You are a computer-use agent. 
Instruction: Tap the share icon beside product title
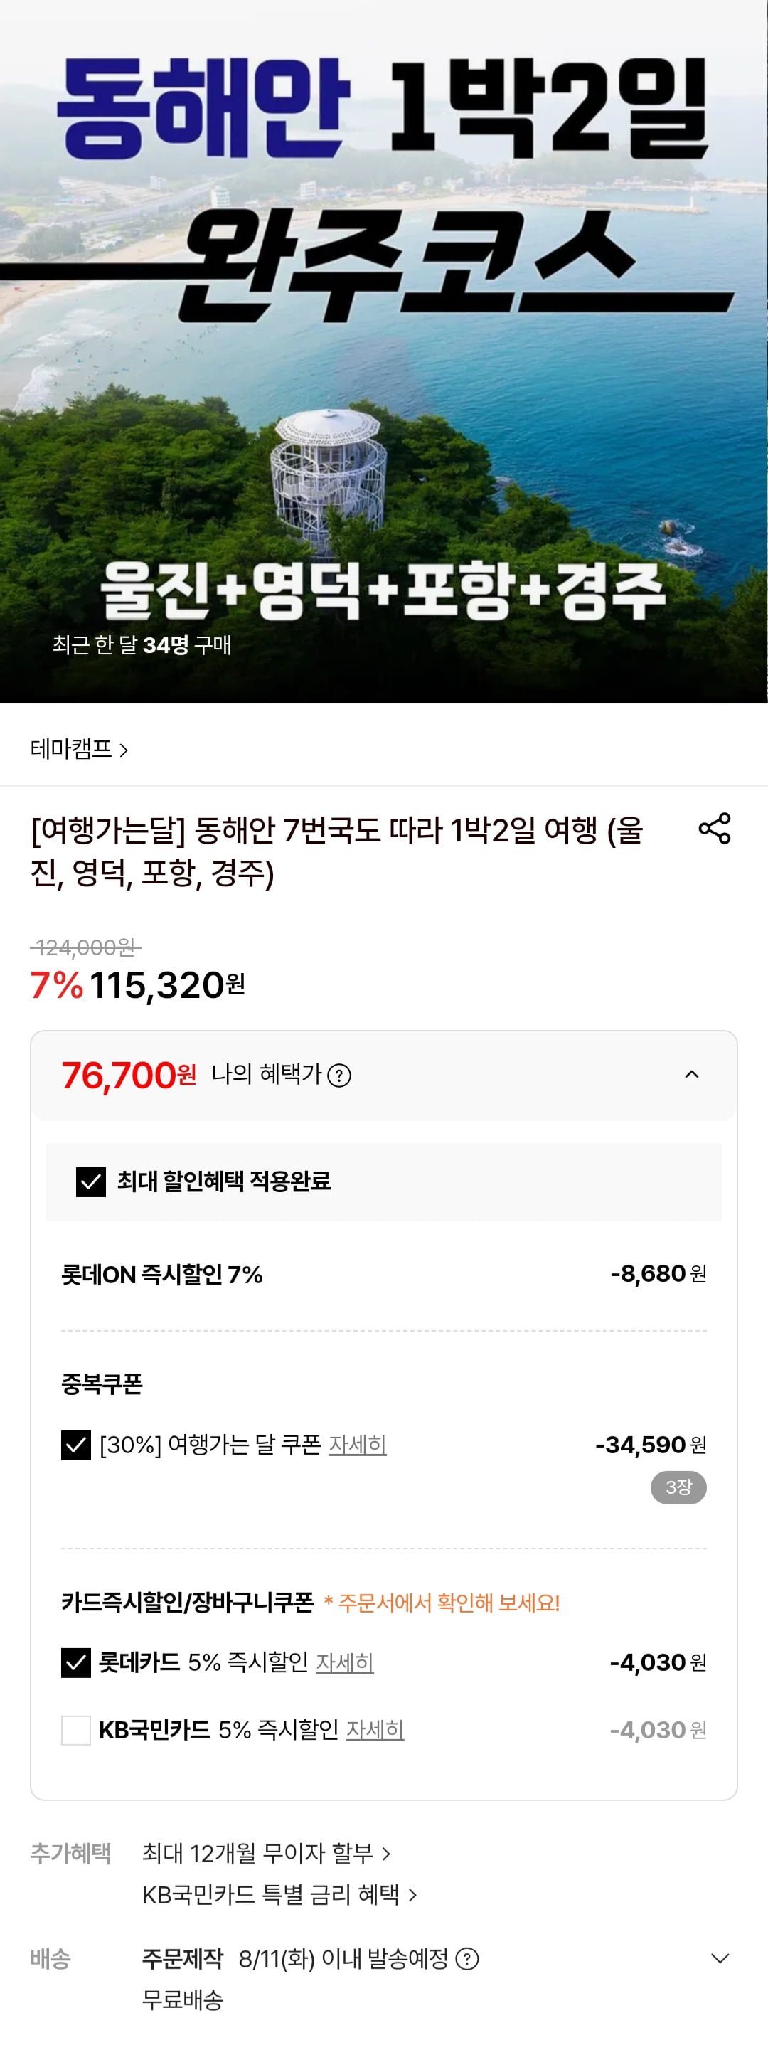point(714,829)
